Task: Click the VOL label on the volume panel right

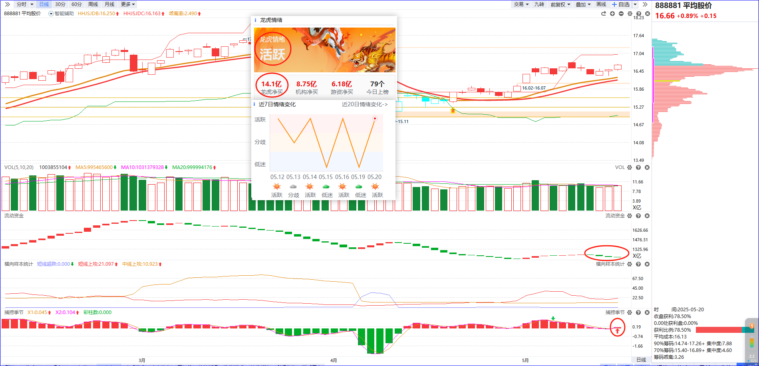Action: click(620, 167)
